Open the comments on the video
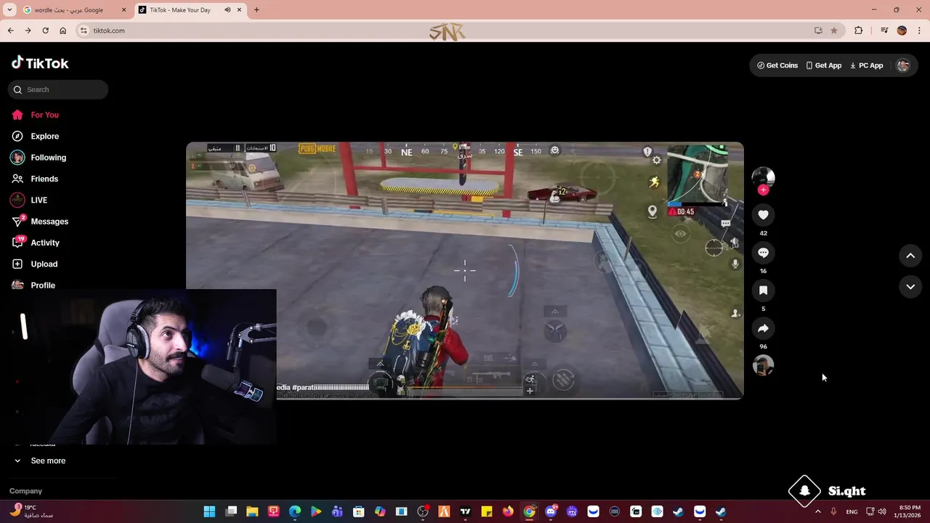930x523 pixels. click(x=763, y=253)
